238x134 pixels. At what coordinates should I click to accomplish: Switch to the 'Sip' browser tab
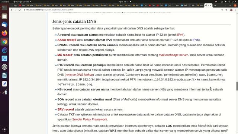click(x=15, y=6)
